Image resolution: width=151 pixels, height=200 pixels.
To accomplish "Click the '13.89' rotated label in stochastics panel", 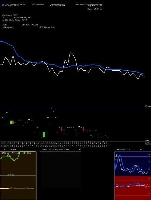I will coord(146,173).
